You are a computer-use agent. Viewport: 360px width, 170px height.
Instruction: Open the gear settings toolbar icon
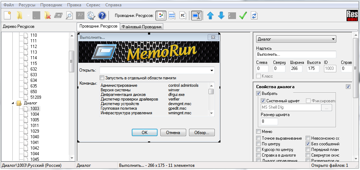tap(91, 16)
